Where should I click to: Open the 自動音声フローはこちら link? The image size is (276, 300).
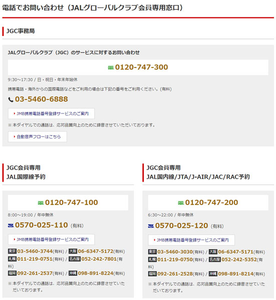point(38,137)
